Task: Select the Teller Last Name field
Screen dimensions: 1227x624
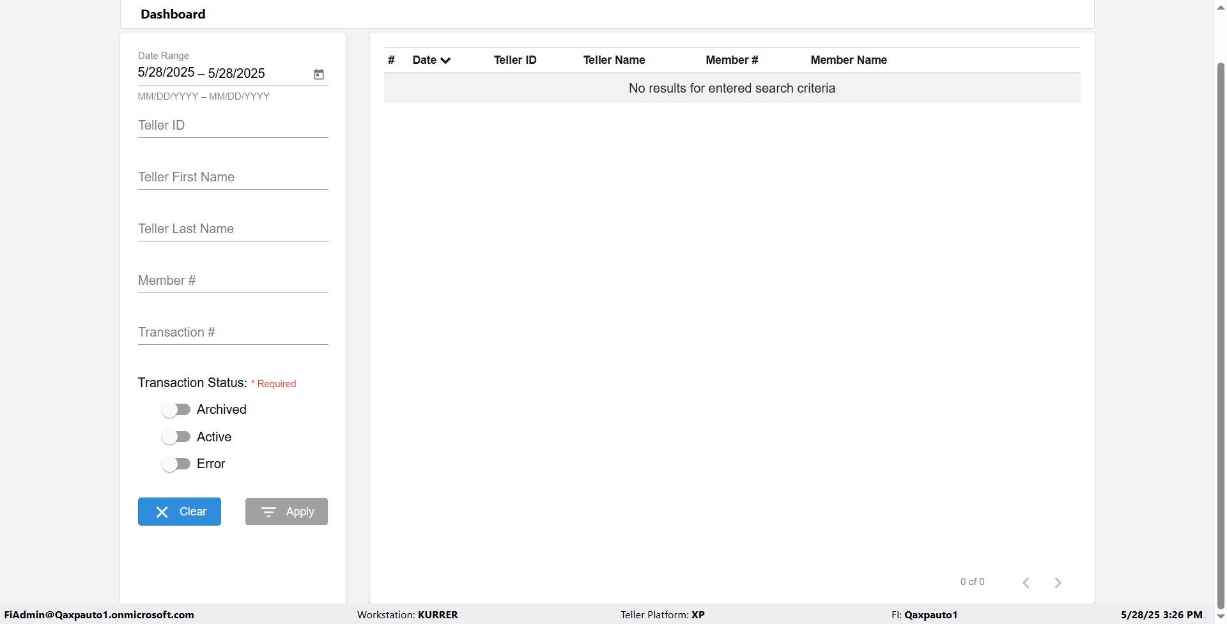Action: 233,229
